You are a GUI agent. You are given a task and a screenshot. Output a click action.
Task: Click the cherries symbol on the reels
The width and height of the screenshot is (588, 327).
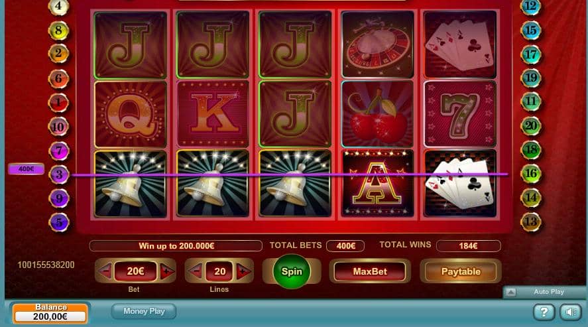tap(378, 114)
